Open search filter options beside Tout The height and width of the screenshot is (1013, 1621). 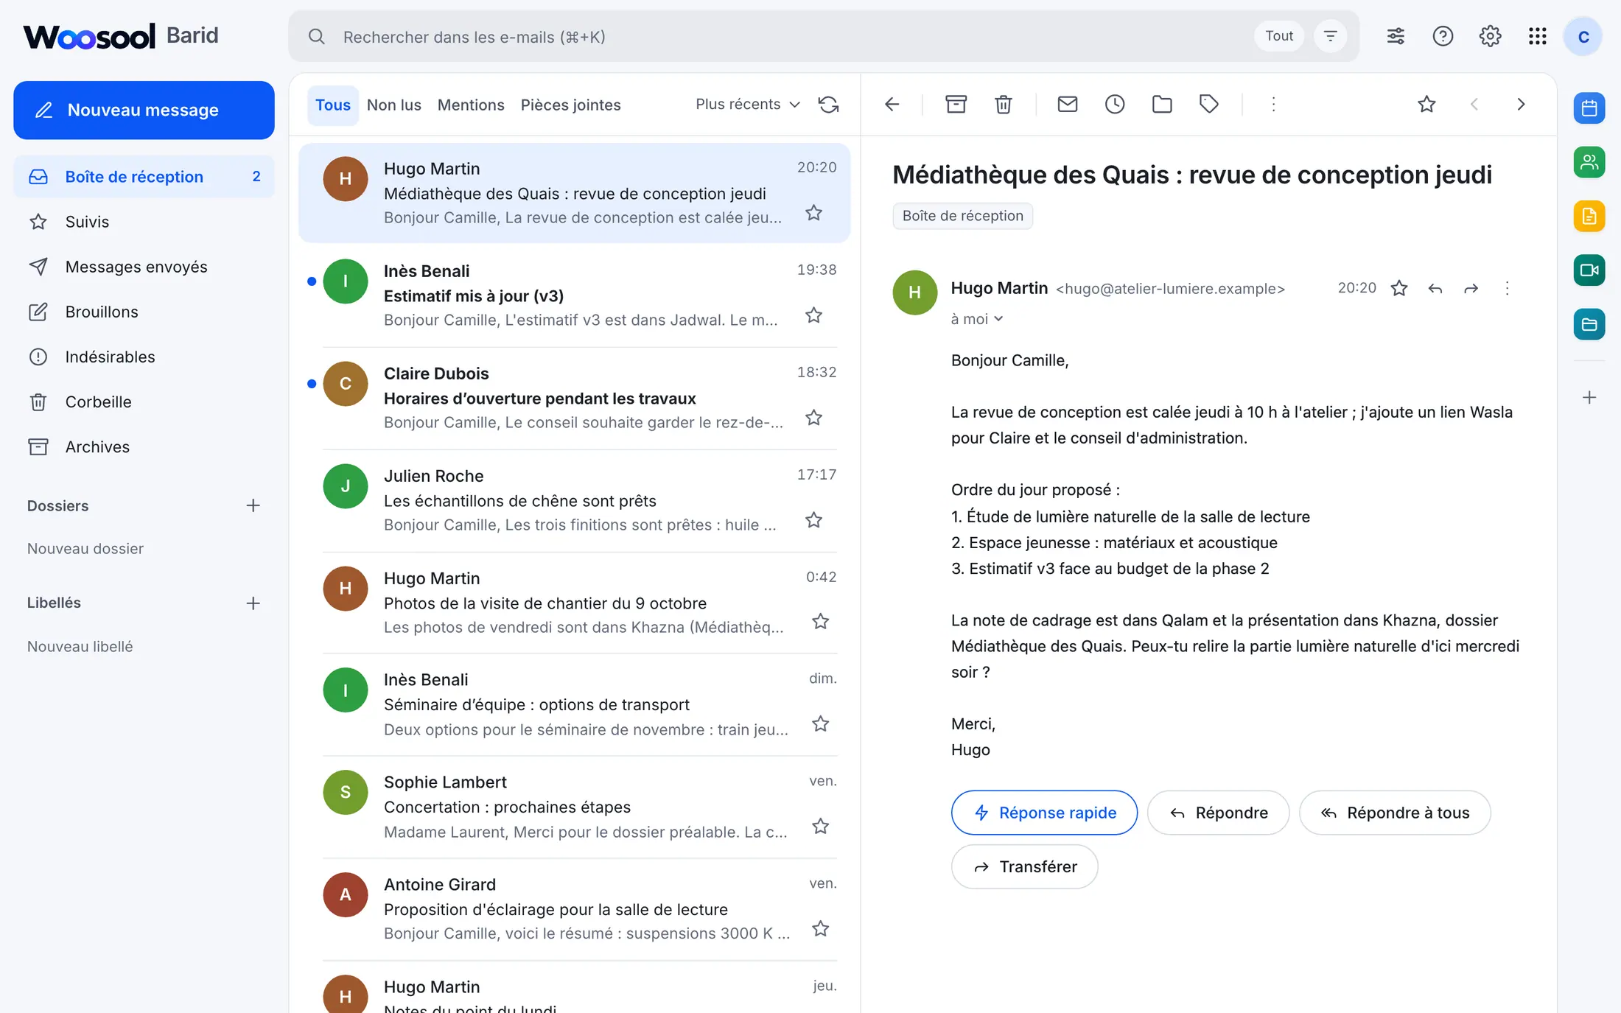[x=1330, y=36]
